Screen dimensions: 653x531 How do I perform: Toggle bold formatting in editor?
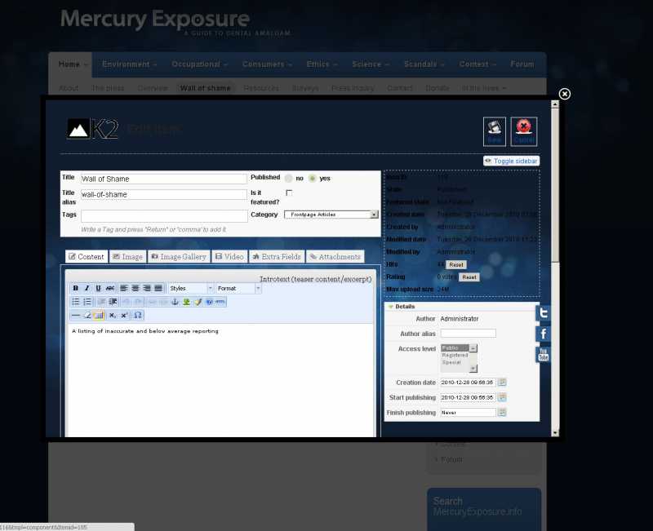coord(75,288)
